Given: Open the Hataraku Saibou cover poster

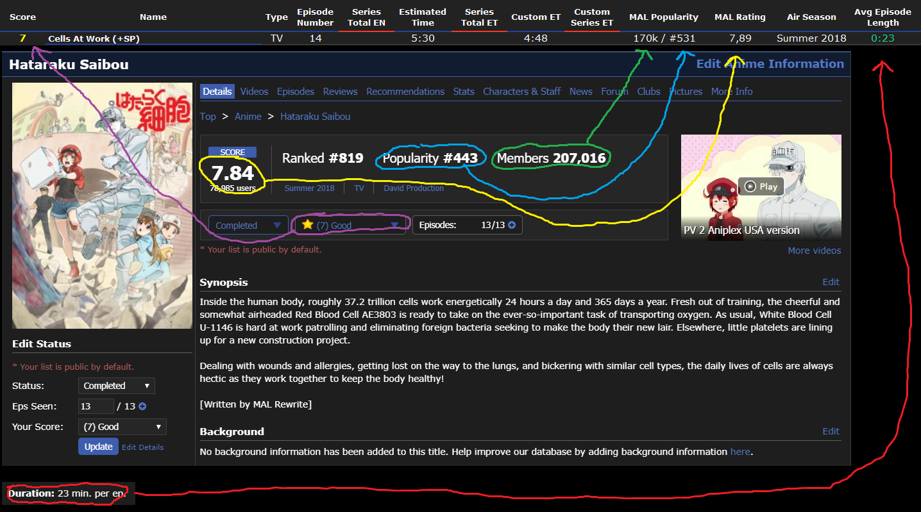Looking at the screenshot, I should [x=102, y=206].
